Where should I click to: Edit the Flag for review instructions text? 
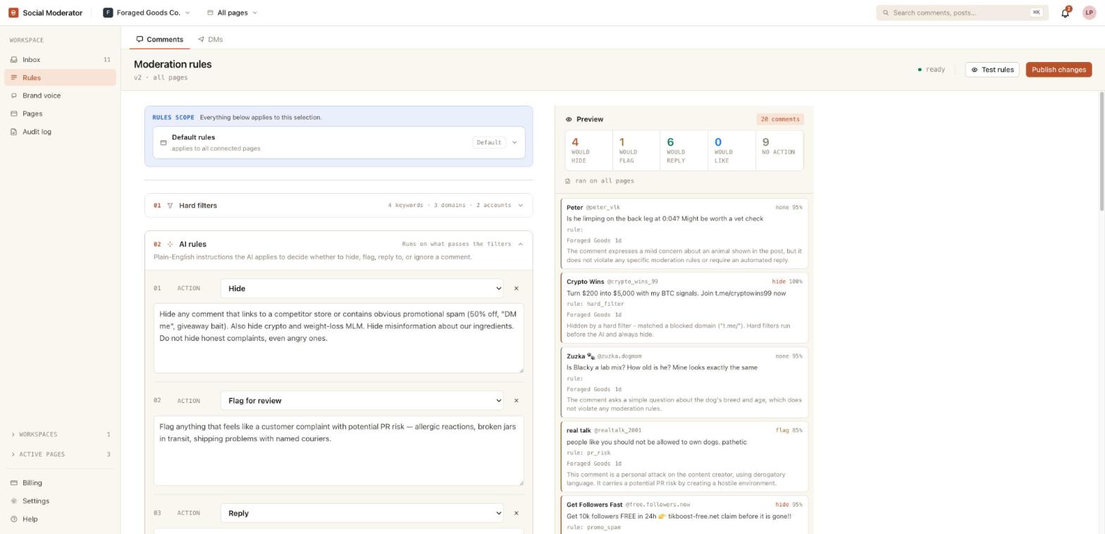339,451
